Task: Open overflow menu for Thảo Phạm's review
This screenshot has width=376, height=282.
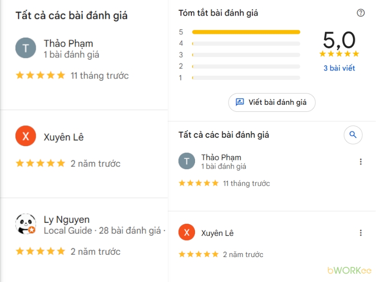Action: pyautogui.click(x=361, y=161)
